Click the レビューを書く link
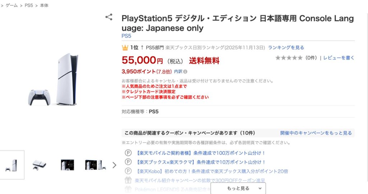This screenshot has width=368, height=194. (x=339, y=58)
